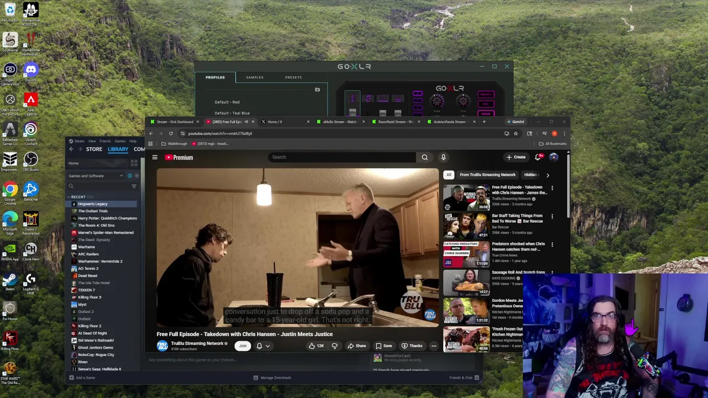This screenshot has width=708, height=398.
Task: Open Recycle Bin on desktop
Action: click(10, 13)
